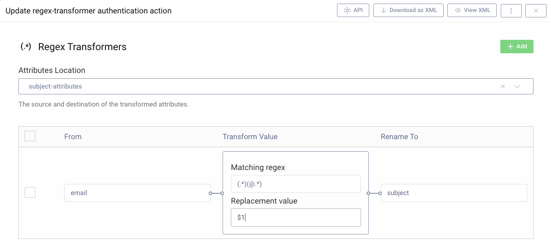
Task: Click the subject-attributes combo box
Action: pos(275,86)
